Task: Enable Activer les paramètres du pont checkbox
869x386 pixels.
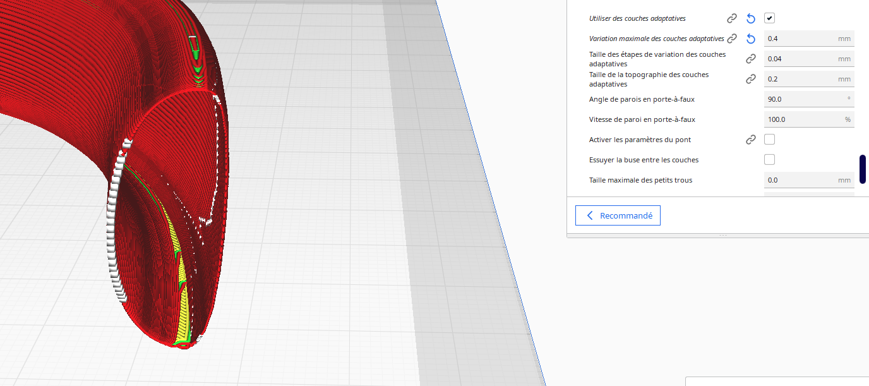Action: (x=769, y=140)
